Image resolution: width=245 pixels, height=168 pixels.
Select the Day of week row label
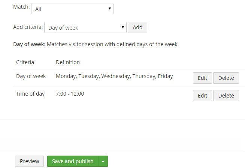point(31,76)
